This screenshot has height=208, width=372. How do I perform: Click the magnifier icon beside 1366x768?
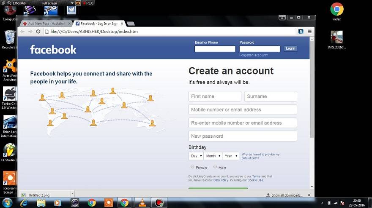(9, 3)
